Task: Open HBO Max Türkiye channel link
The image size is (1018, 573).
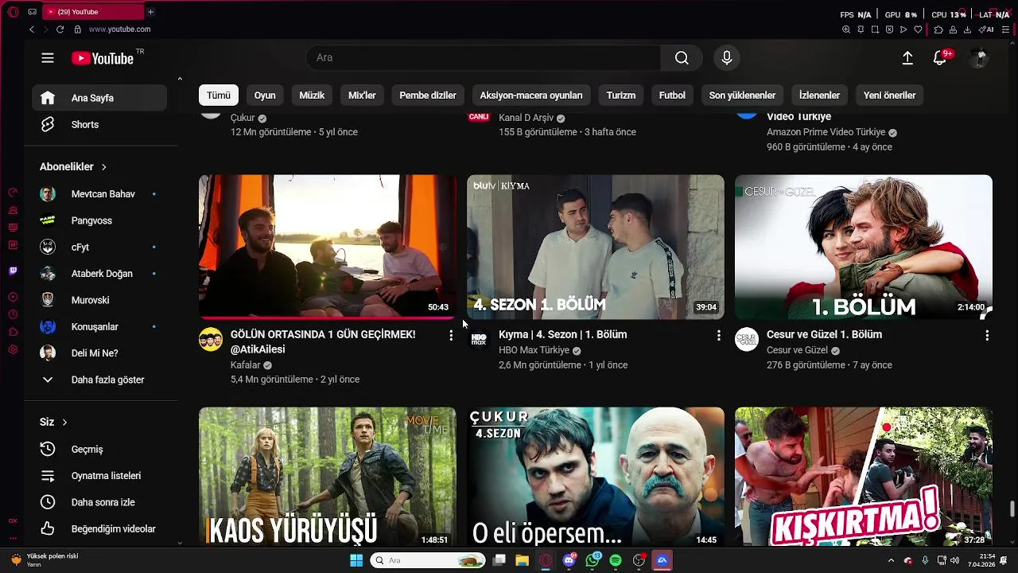Action: pyautogui.click(x=534, y=350)
